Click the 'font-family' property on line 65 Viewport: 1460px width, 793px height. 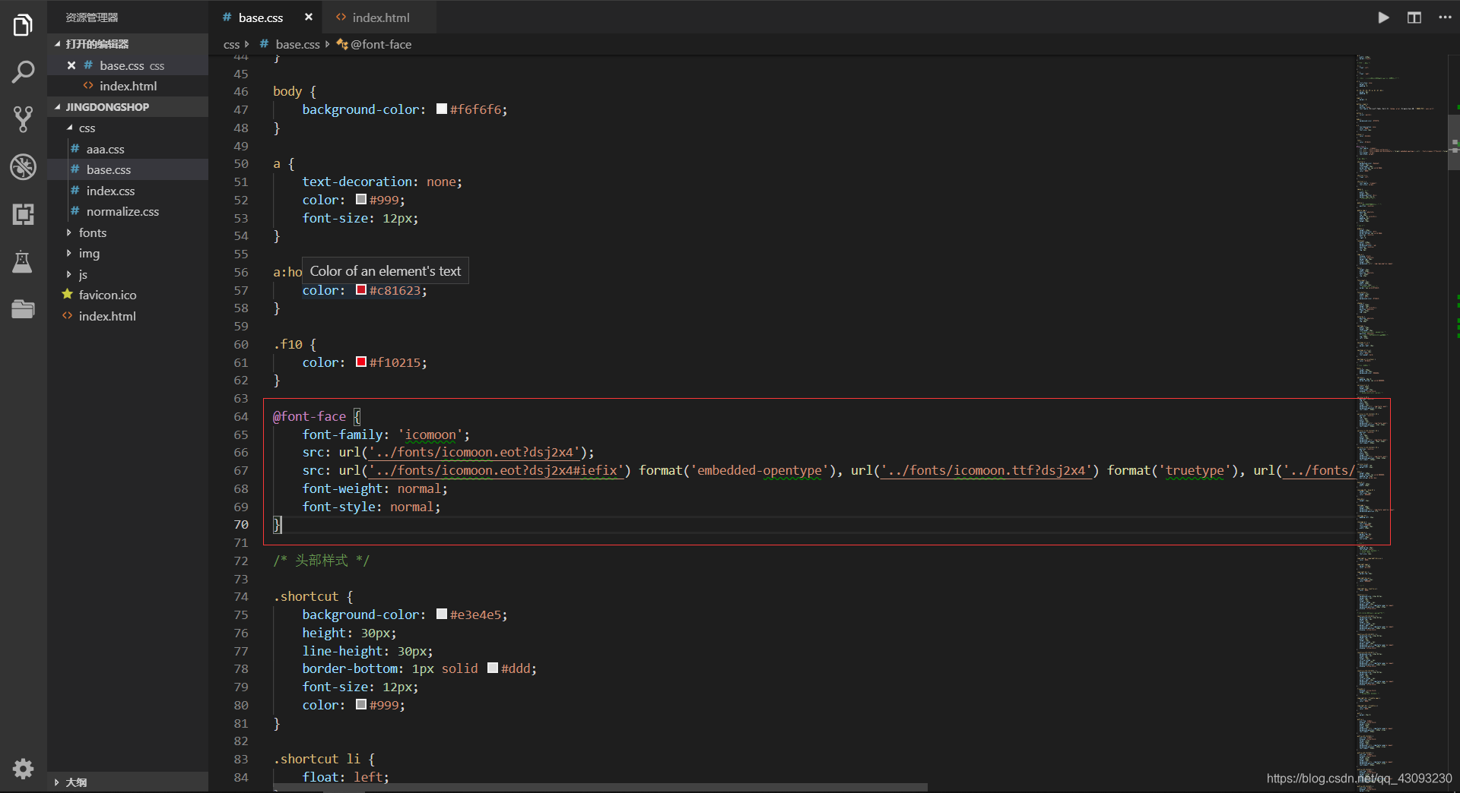point(342,434)
